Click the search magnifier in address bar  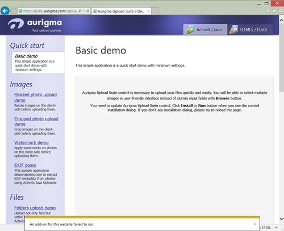80,11
